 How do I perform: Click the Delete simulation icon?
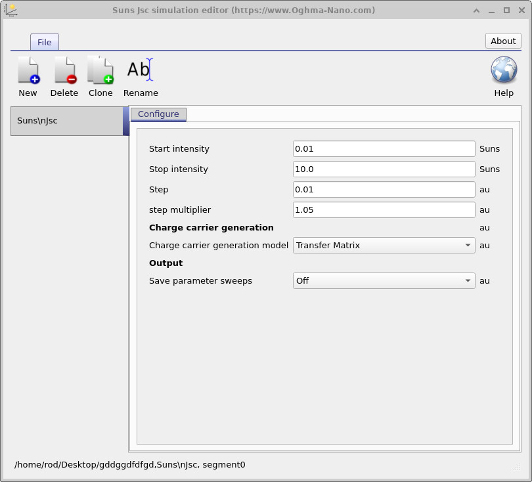pos(64,70)
